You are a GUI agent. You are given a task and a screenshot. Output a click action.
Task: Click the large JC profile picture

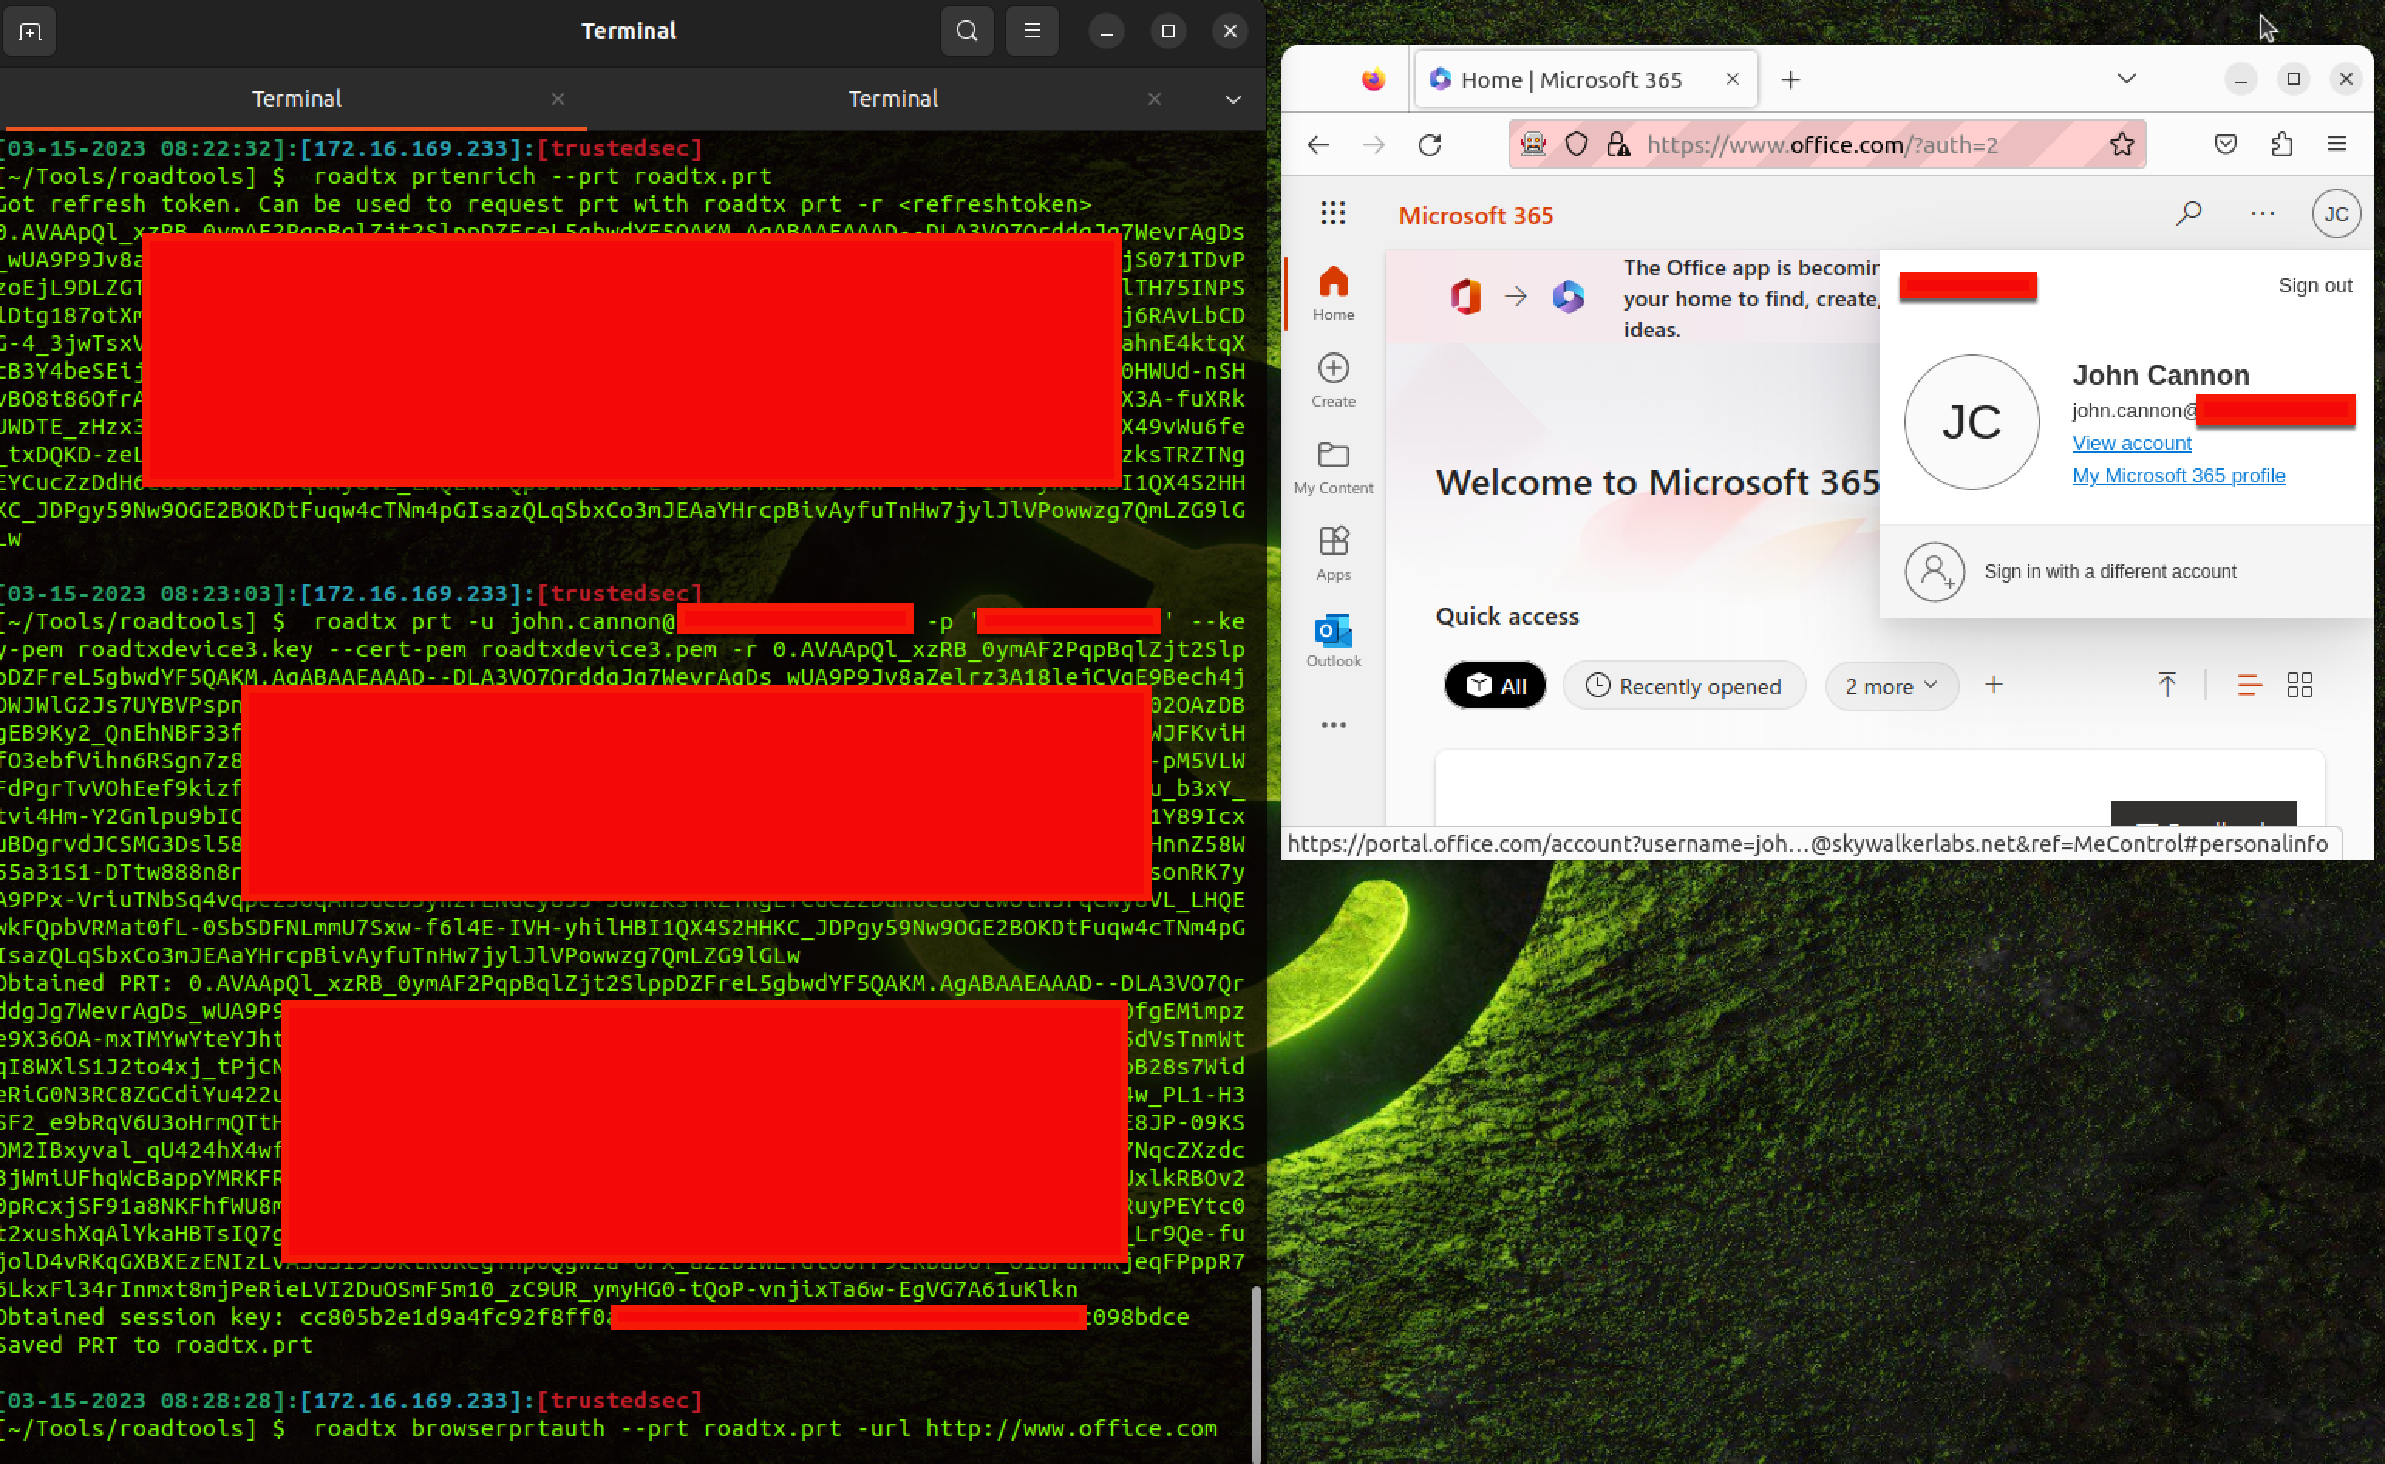(x=1972, y=422)
